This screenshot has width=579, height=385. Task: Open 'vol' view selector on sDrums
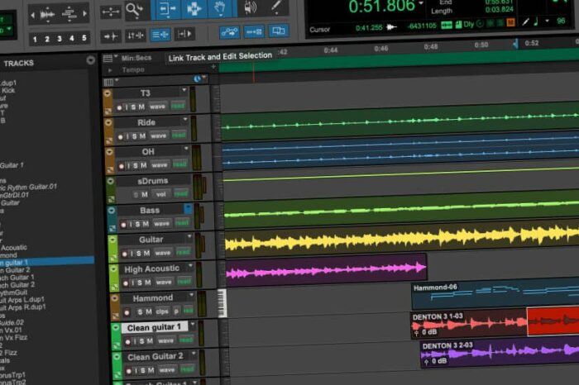160,194
